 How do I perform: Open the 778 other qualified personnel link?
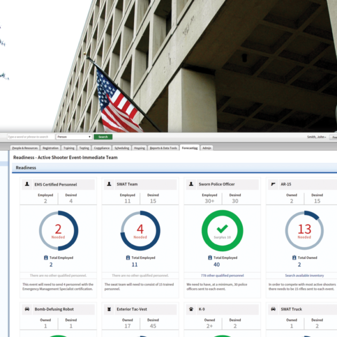click(222, 275)
